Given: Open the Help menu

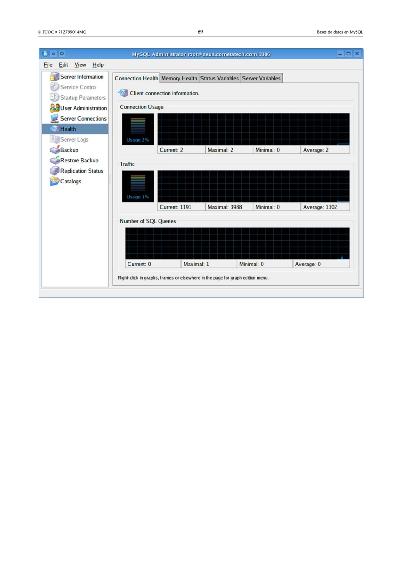Looking at the screenshot, I should [98, 65].
